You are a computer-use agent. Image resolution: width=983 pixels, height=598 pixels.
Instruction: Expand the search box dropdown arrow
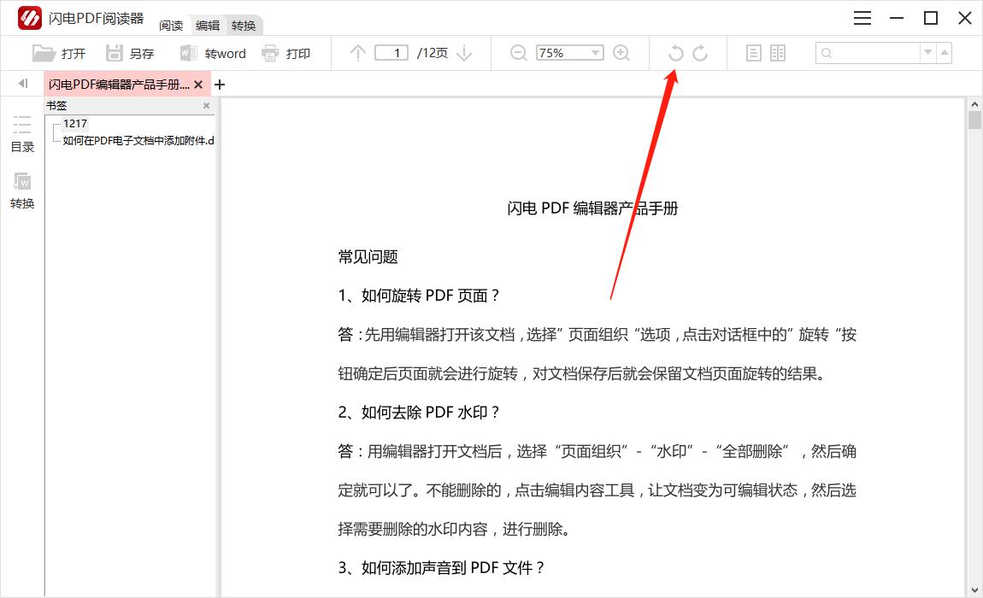click(927, 53)
